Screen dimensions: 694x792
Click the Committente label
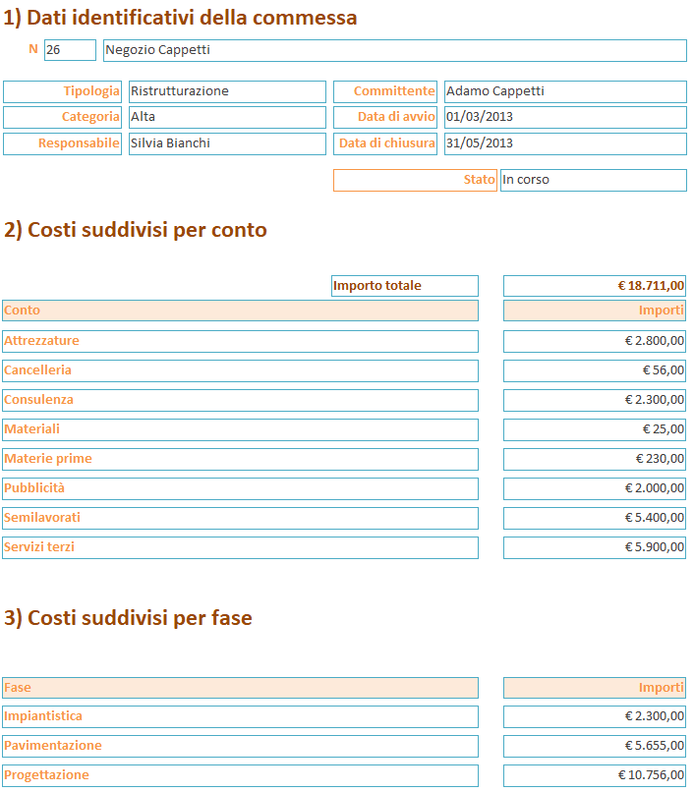pyautogui.click(x=385, y=91)
